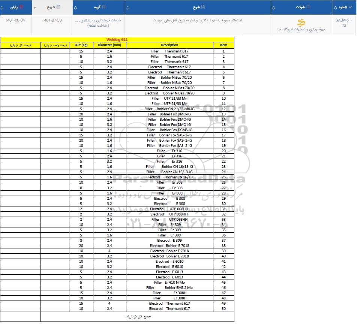Sort by the گروه column header label
Image resolution: width=357 pixels, height=332 pixels.
[x=97, y=7]
